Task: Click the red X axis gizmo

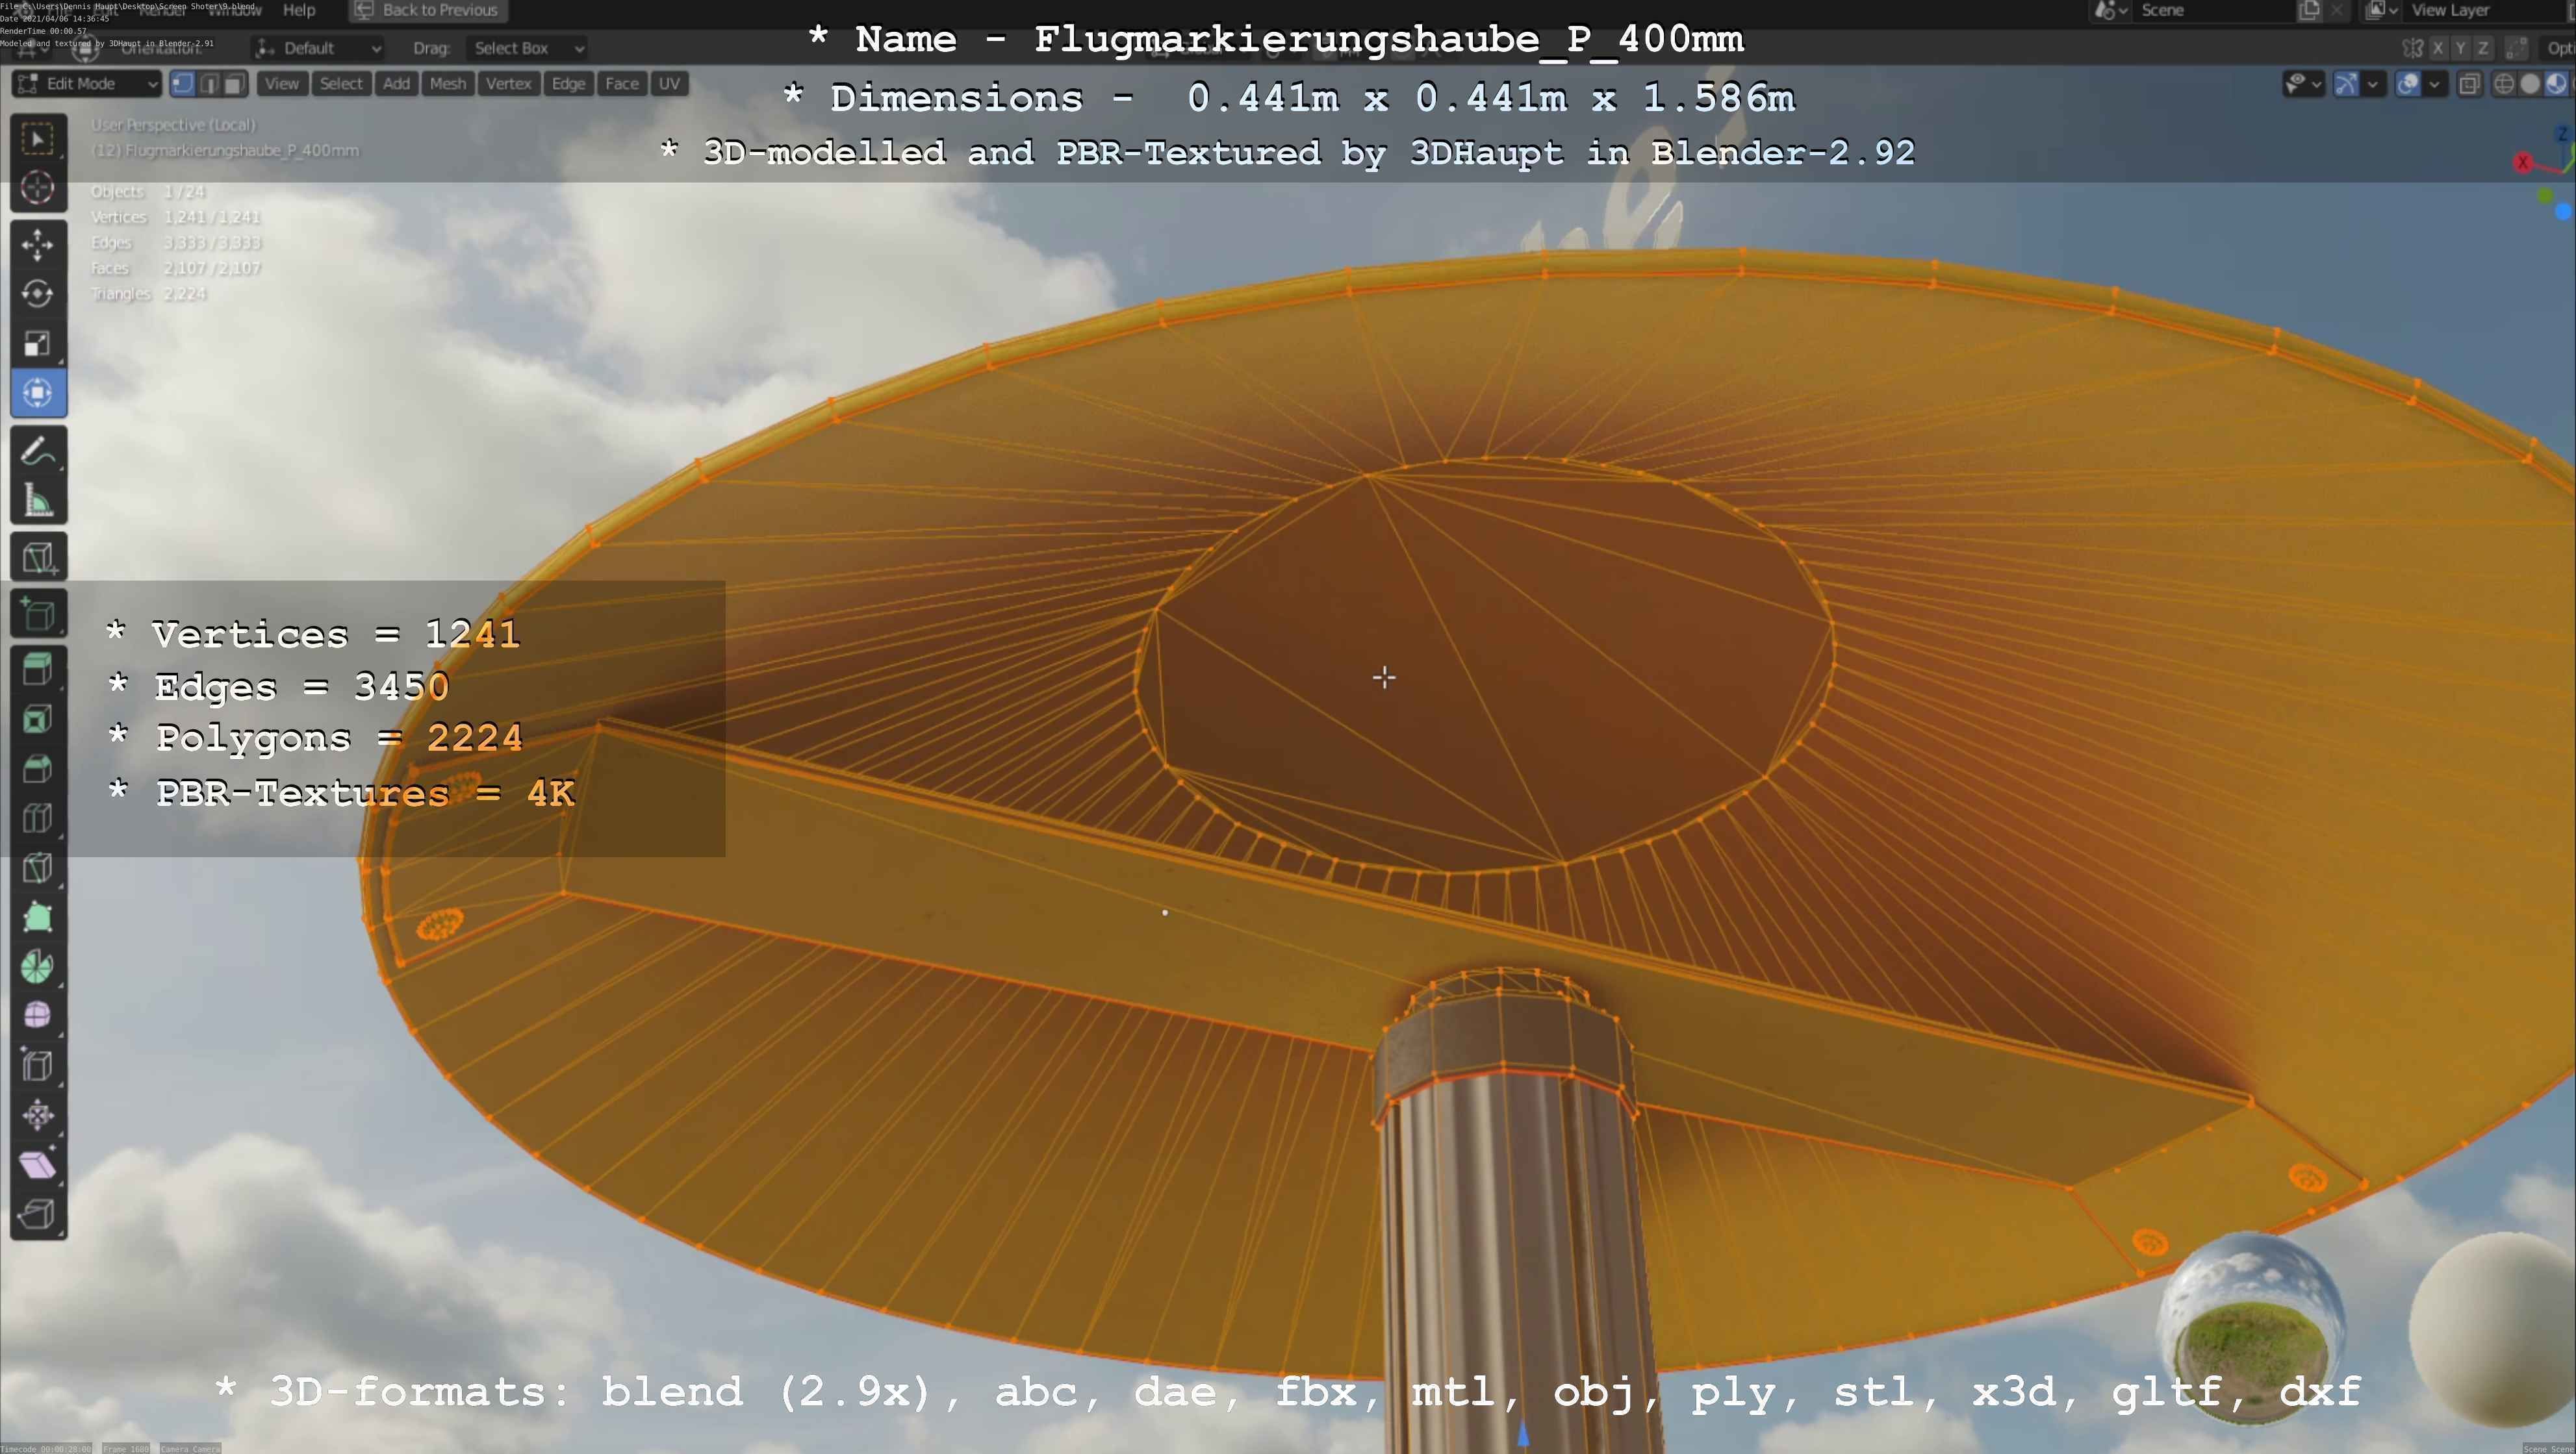Action: click(x=2523, y=163)
